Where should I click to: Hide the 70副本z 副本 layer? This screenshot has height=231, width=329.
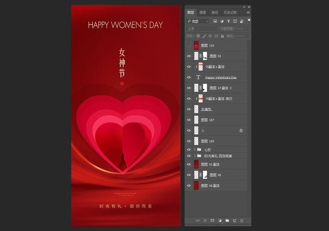189,67
